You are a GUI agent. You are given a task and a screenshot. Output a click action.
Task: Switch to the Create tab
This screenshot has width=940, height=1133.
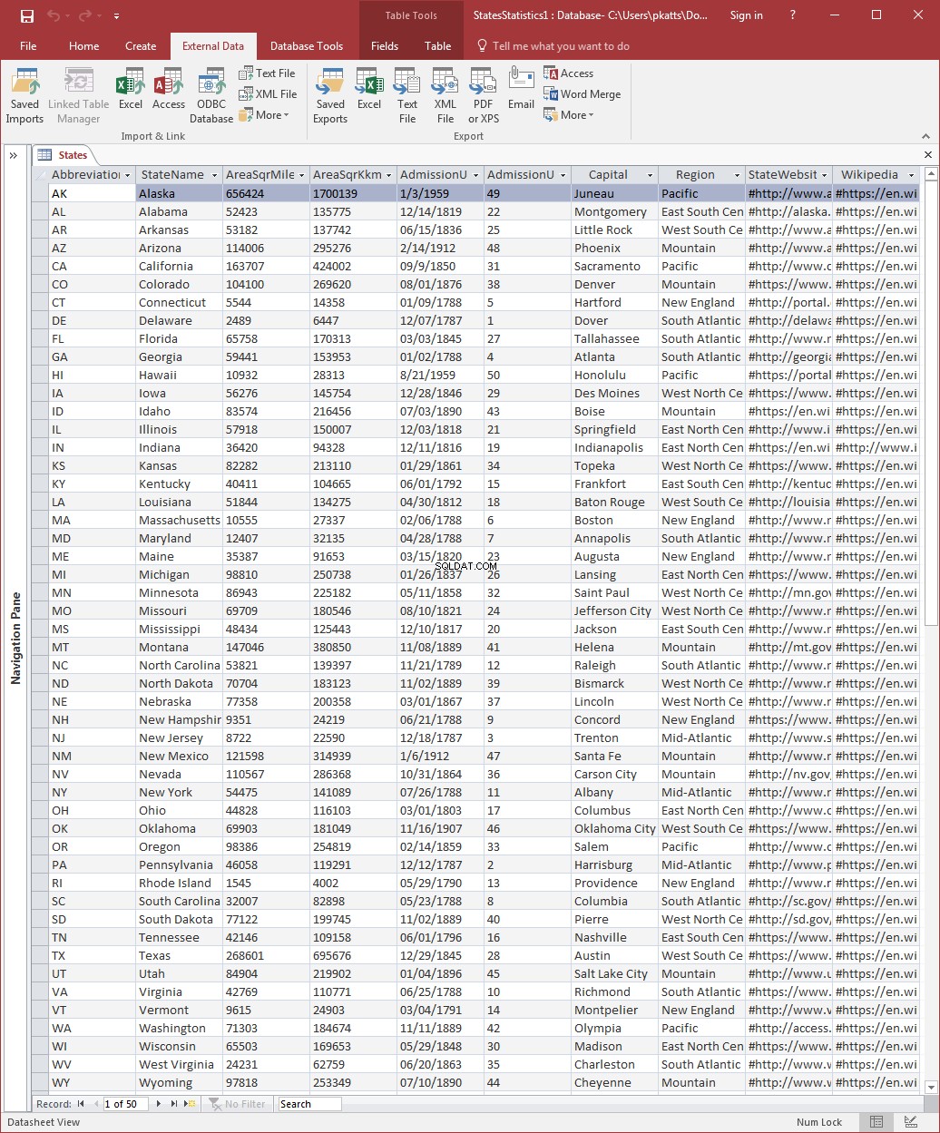141,46
